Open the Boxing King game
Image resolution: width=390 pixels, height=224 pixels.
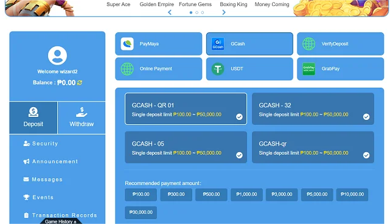click(x=234, y=4)
